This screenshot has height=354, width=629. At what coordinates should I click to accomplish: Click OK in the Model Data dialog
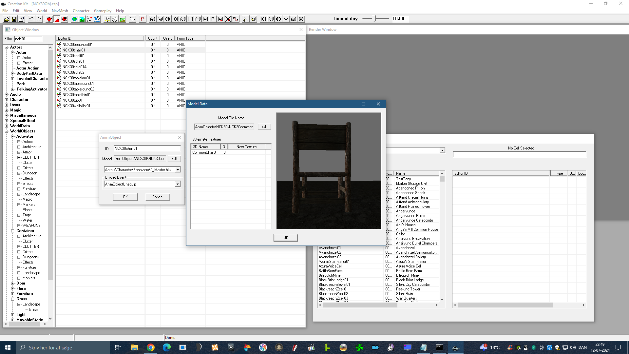286,238
